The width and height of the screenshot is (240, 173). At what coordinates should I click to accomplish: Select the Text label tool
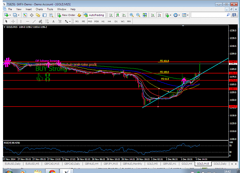[53, 21]
